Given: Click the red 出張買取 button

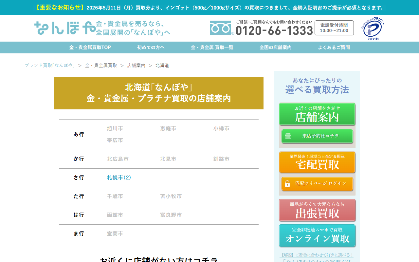Looking at the screenshot, I should (x=317, y=210).
